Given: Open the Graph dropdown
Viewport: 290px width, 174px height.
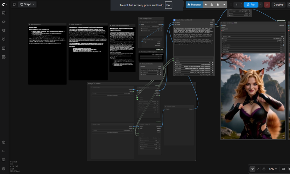Looking at the screenshot, I should click(x=27, y=4).
